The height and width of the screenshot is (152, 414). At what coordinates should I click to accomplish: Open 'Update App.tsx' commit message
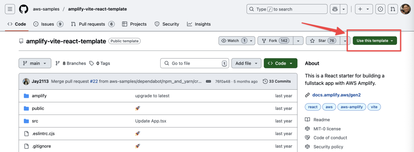(151, 121)
